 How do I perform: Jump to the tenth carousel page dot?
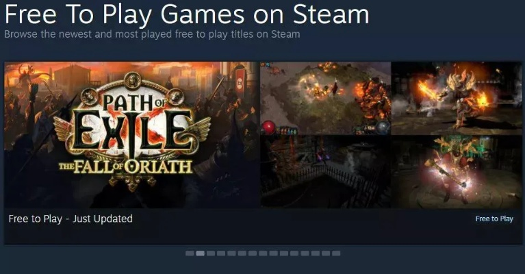coord(284,253)
